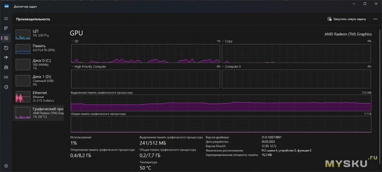Open the App history page icon
This screenshot has height=172, width=382.
pos(6,48)
